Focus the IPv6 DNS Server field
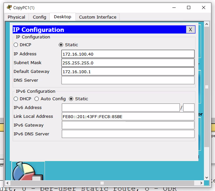The width and height of the screenshot is (215, 191). pyautogui.click(x=128, y=134)
